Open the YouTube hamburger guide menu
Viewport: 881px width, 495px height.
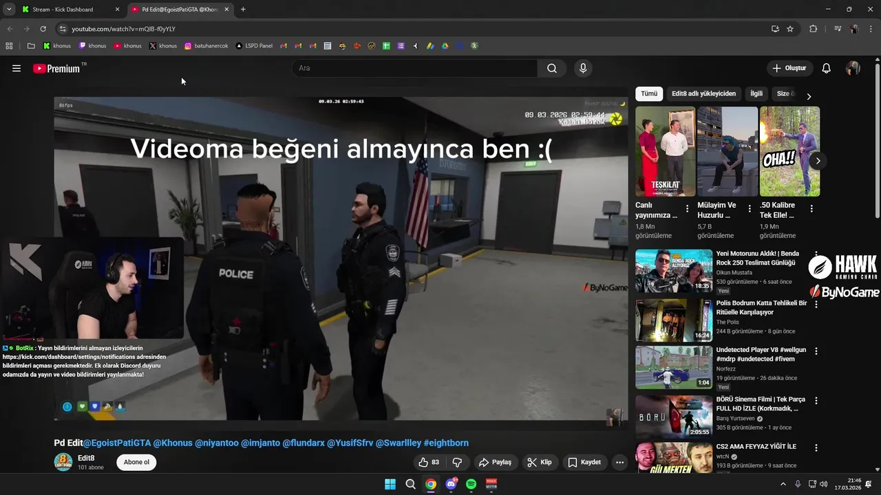pos(17,68)
